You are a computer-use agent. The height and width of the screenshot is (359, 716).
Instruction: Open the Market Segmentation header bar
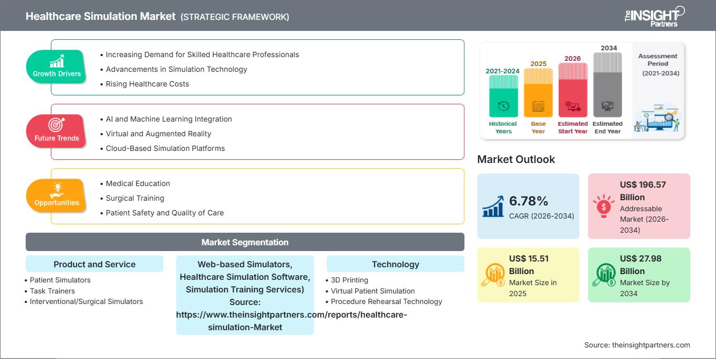[x=245, y=242]
